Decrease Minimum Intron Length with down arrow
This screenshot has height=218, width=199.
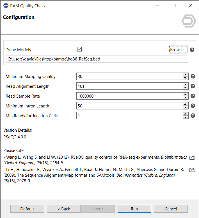[185, 107]
